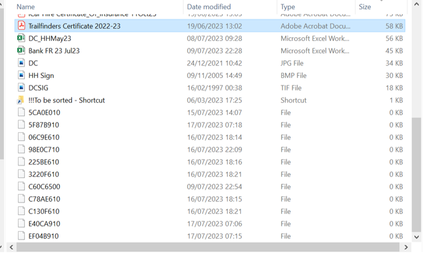Select the file named EF04B910

point(43,236)
